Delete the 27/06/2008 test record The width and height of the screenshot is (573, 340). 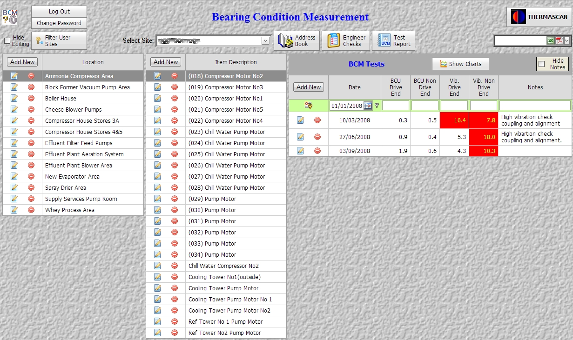[x=317, y=137]
